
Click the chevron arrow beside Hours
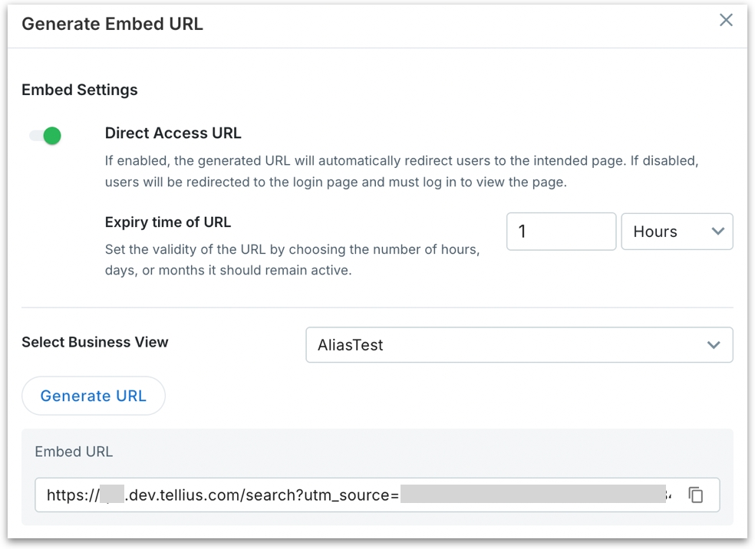click(x=718, y=232)
